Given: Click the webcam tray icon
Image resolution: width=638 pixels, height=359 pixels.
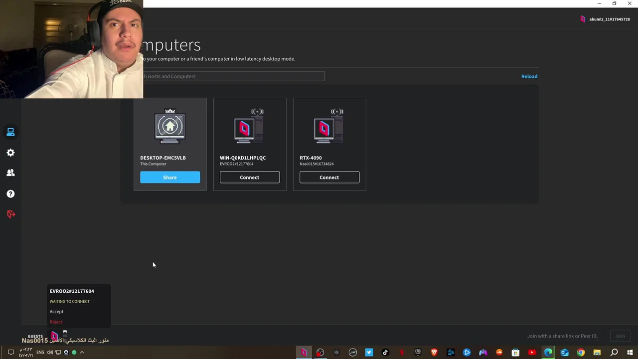Looking at the screenshot, I should click(66, 353).
